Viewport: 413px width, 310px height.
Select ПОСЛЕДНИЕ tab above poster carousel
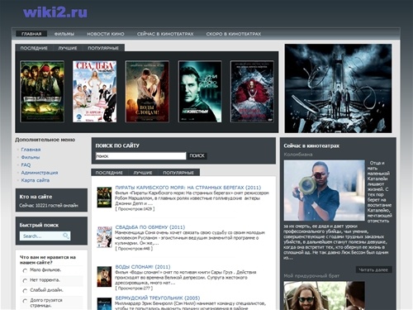pyautogui.click(x=34, y=48)
